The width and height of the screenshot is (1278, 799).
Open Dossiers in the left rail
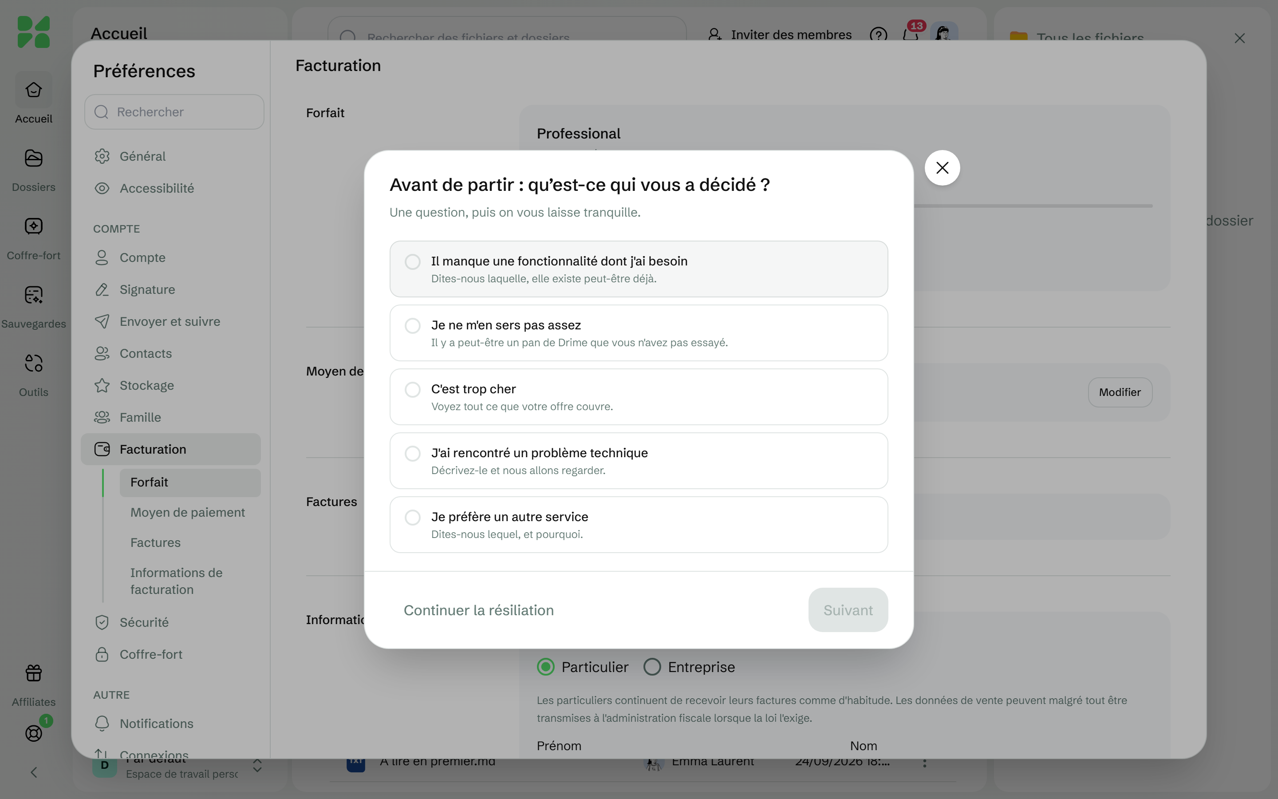tap(33, 169)
